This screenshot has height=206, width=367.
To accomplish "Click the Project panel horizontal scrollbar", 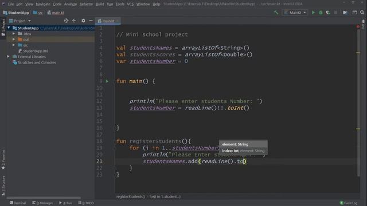I will coord(44,198).
